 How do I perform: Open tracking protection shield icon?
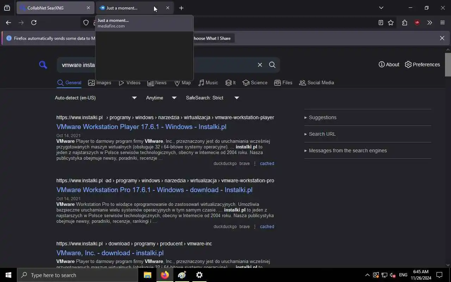click(x=86, y=23)
